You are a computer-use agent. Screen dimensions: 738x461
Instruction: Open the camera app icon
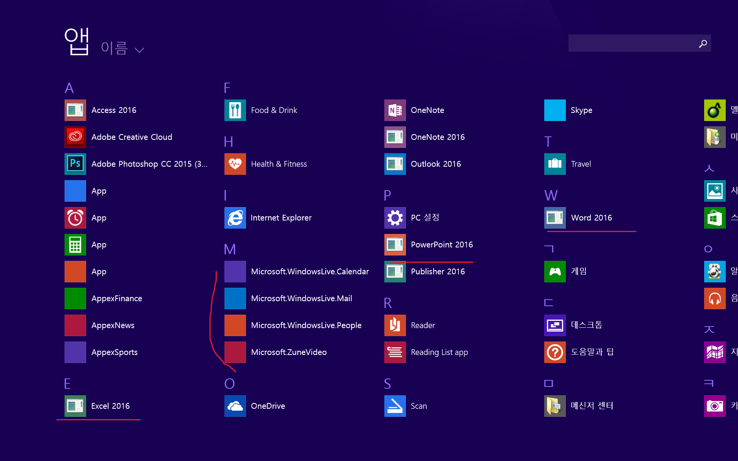tap(715, 406)
